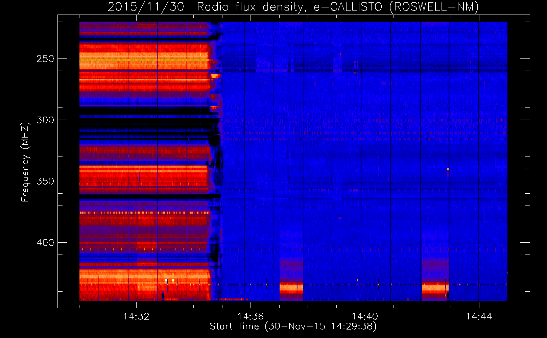Click the 14:44 time tick label
The width and height of the screenshot is (547, 338).
(x=479, y=316)
